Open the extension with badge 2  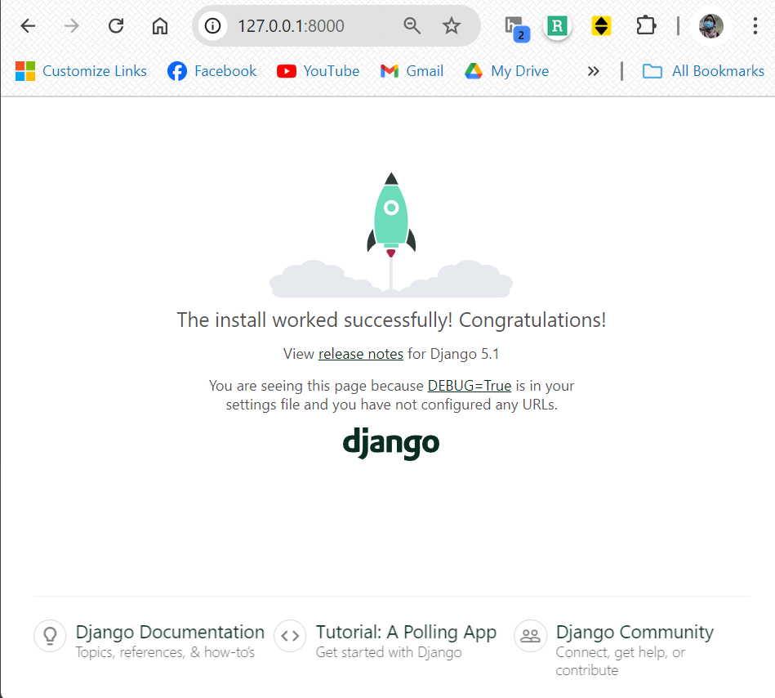tap(514, 26)
